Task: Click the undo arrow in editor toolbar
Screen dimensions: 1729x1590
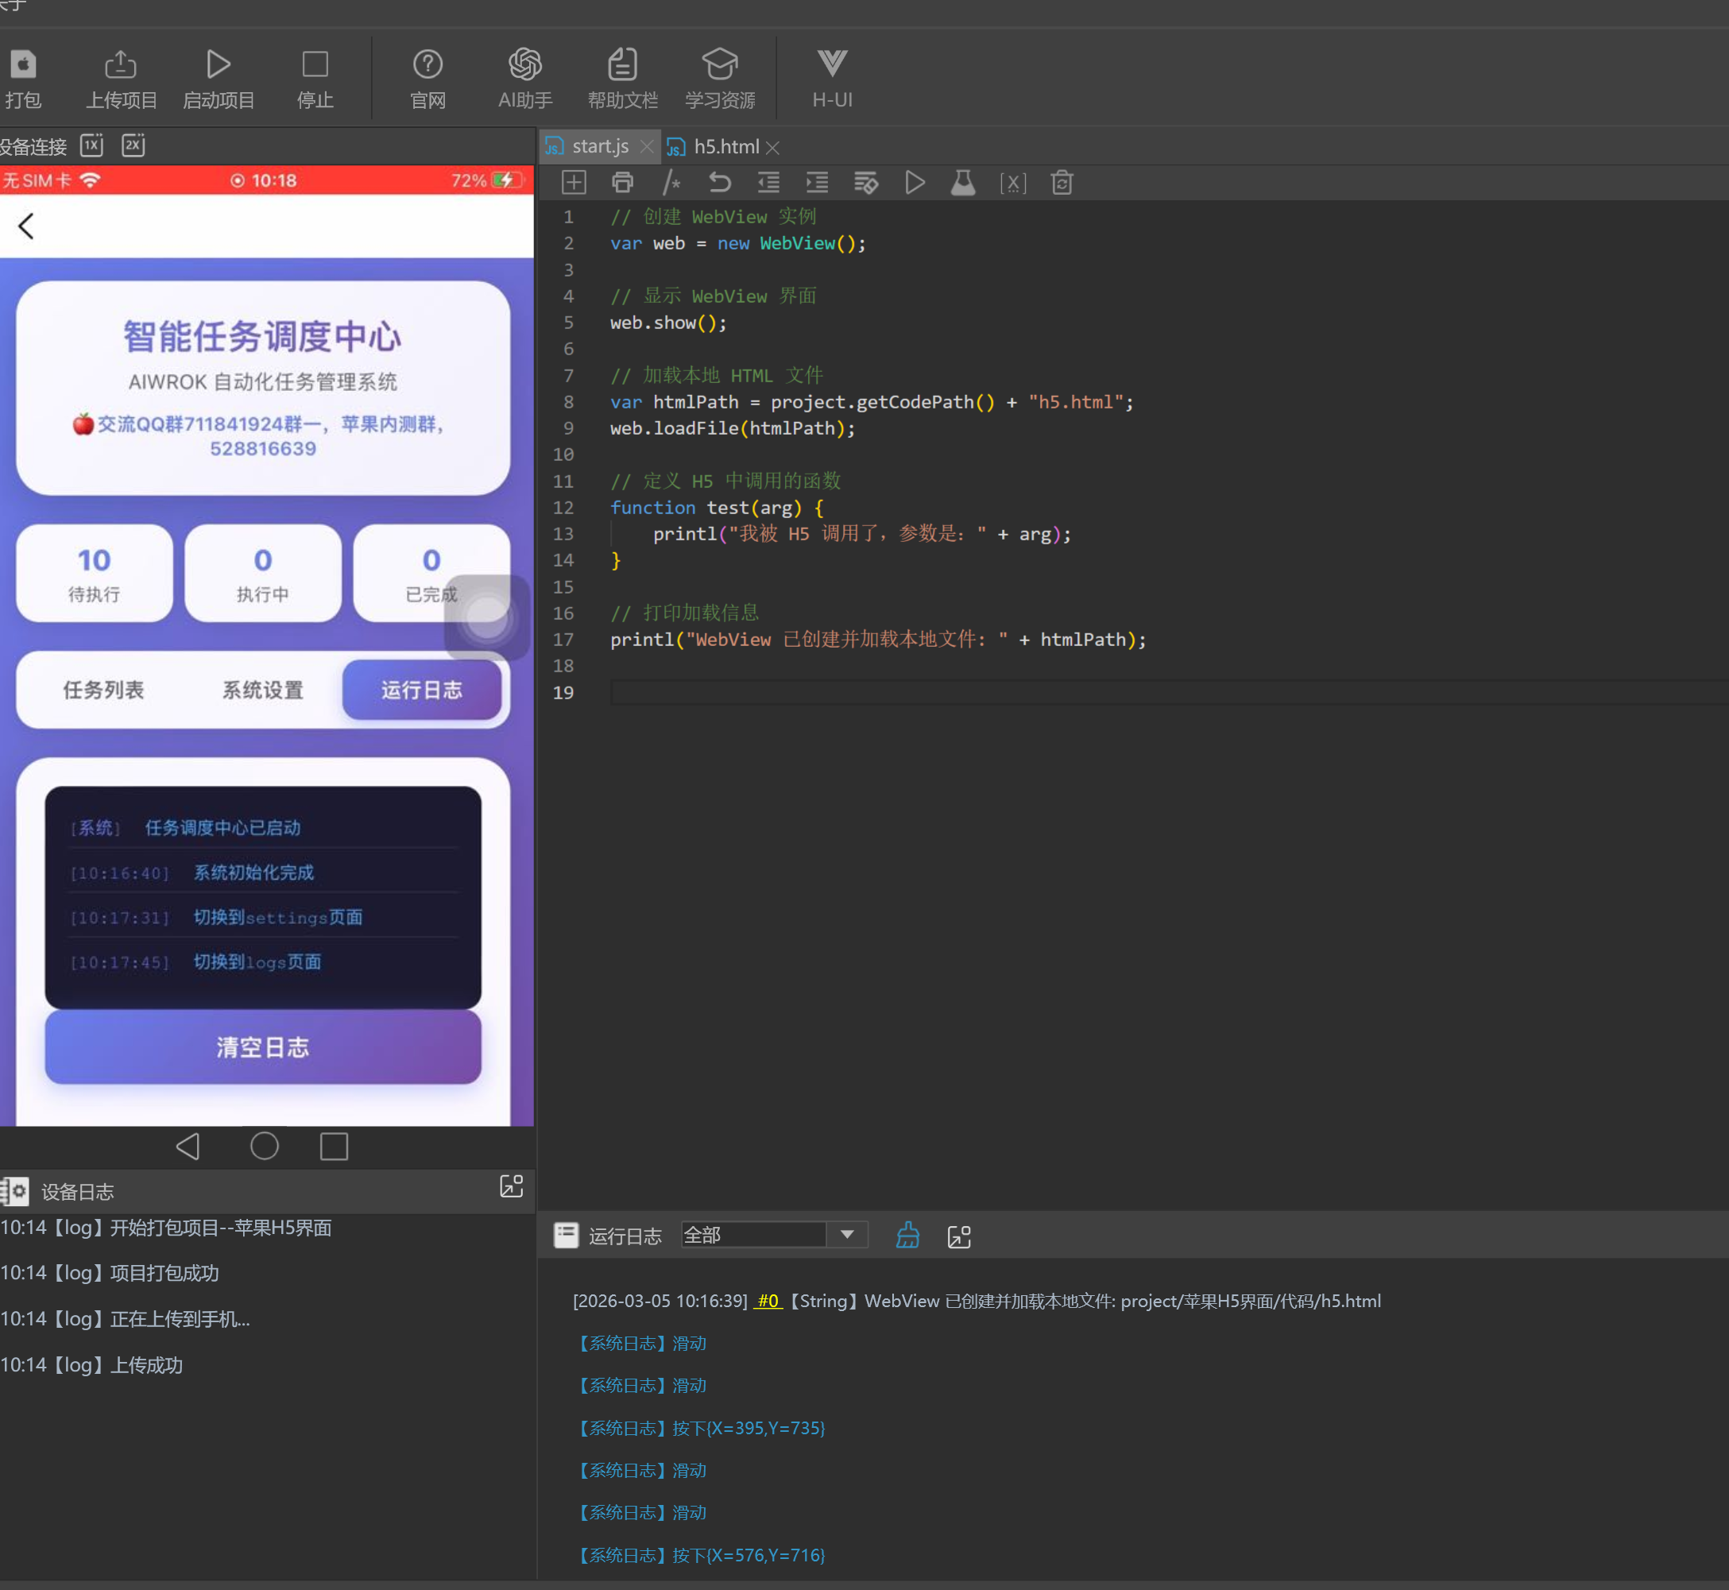Action: (719, 184)
